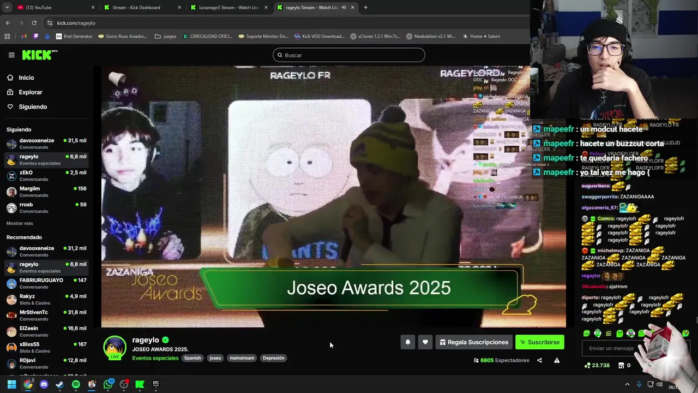
Task: Open Epic Games Launcher from taskbar
Action: pyautogui.click(x=155, y=384)
